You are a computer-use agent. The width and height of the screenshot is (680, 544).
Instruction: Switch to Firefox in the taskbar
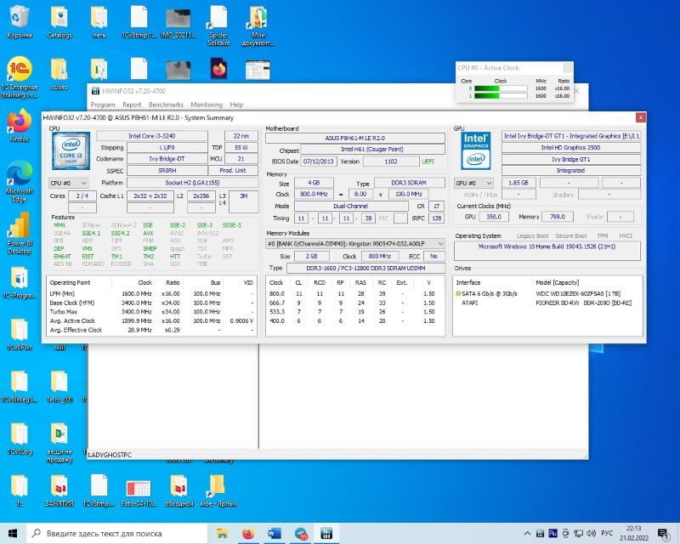pos(248,533)
